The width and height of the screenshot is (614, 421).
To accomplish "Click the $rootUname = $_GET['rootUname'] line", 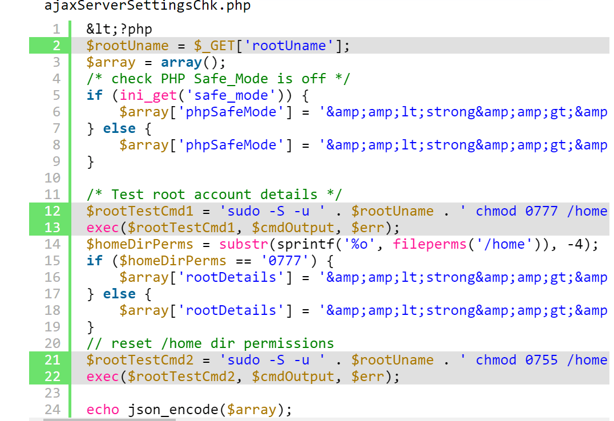I will (218, 46).
